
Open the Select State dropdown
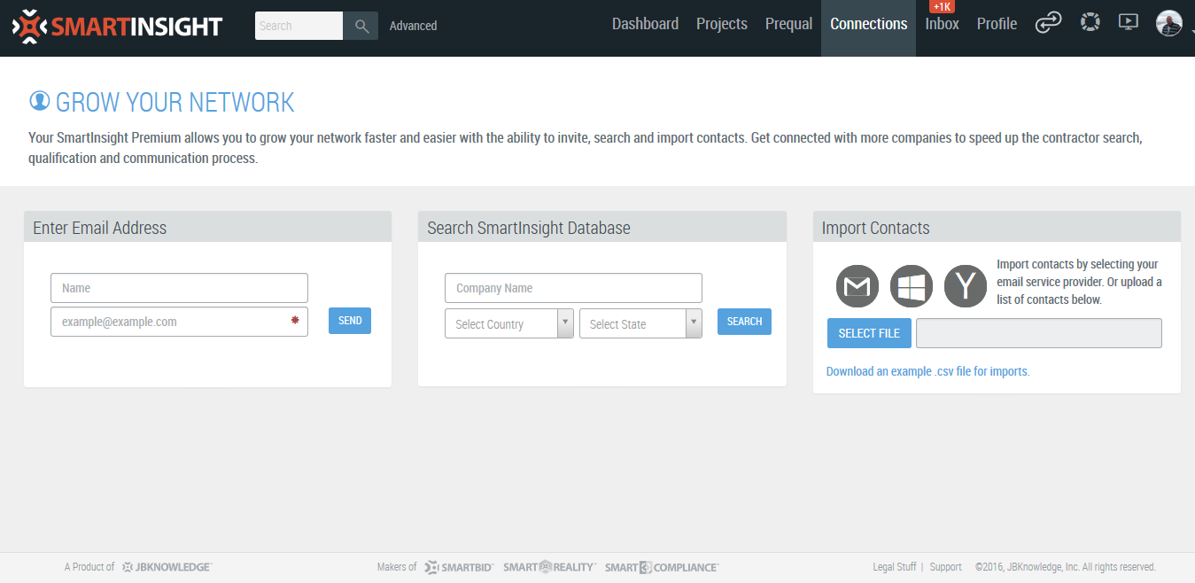coord(640,323)
